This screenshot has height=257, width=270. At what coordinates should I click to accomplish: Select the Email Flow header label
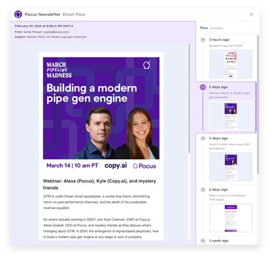(74, 14)
